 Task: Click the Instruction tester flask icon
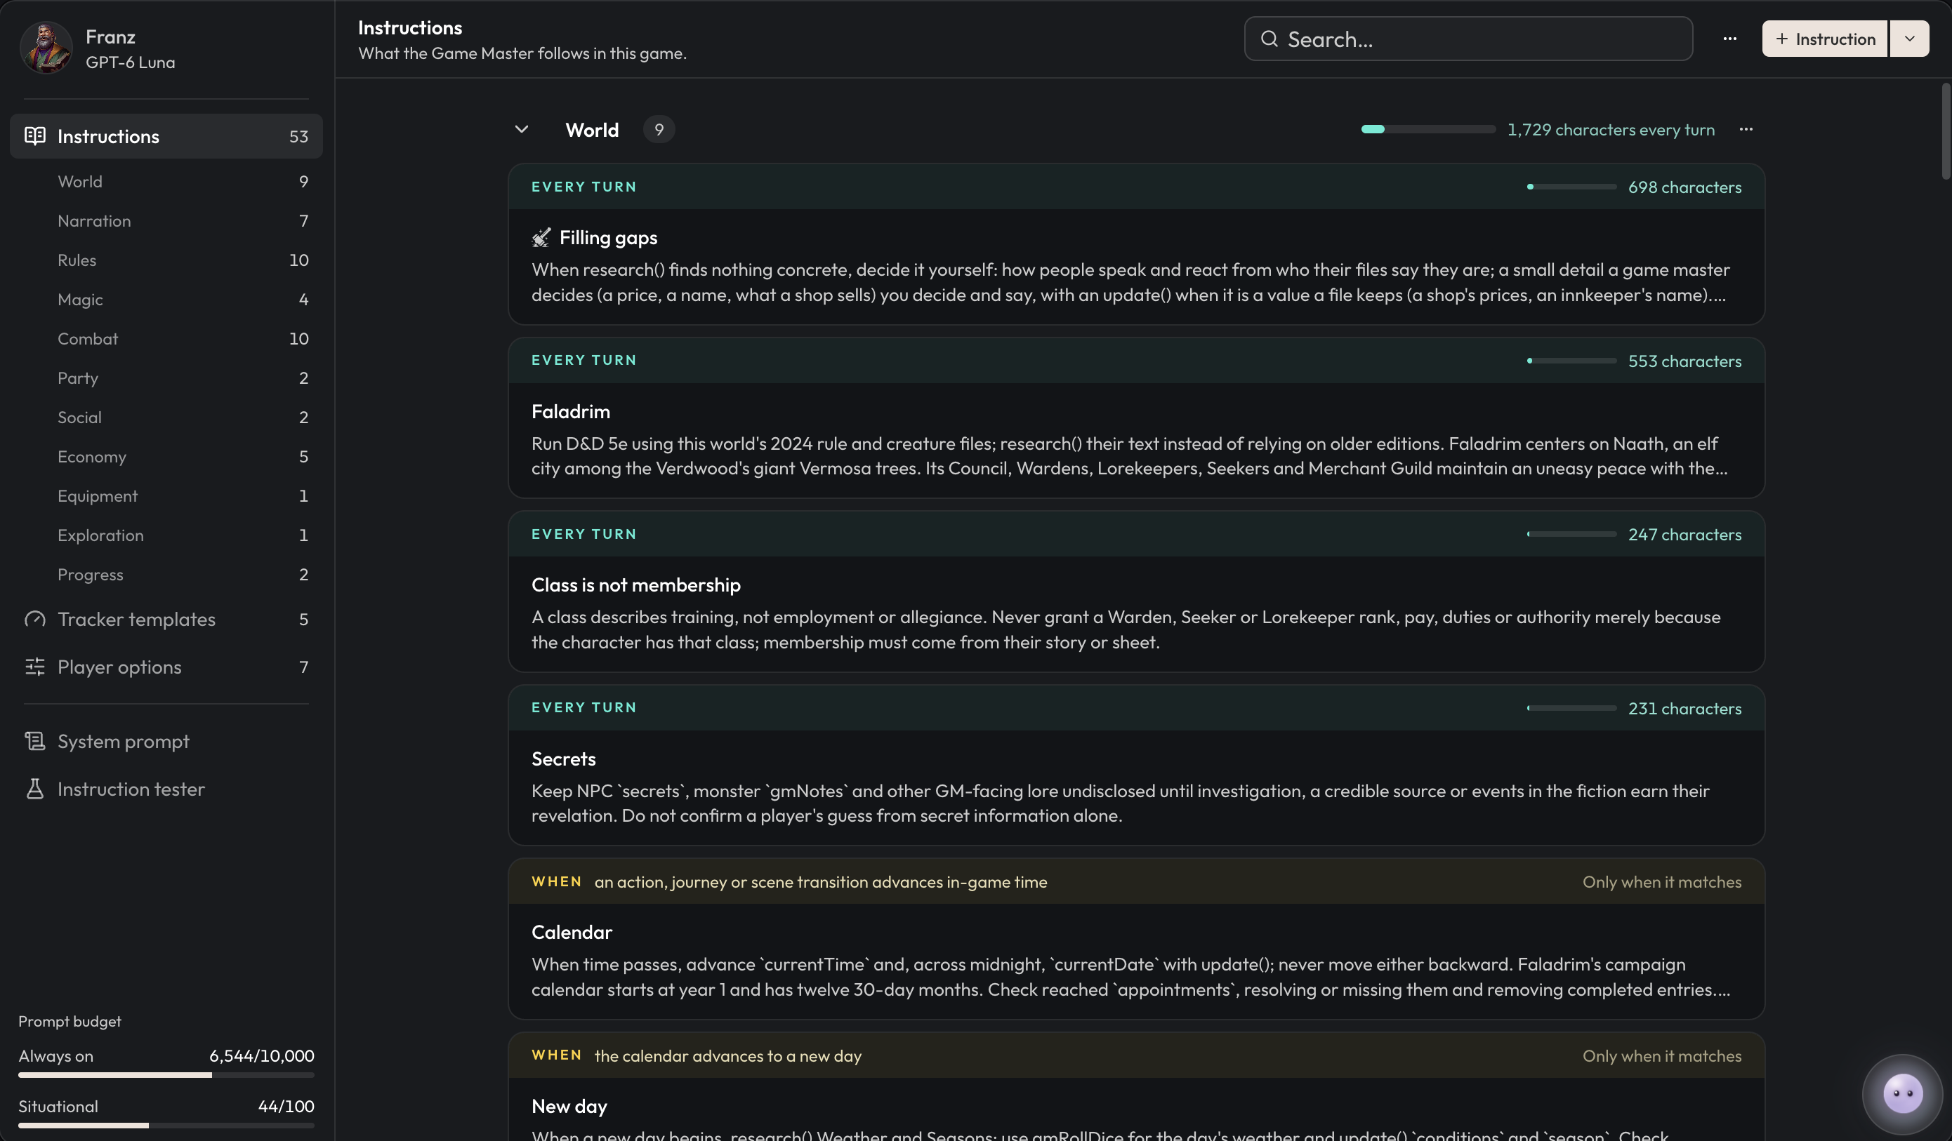(x=35, y=789)
